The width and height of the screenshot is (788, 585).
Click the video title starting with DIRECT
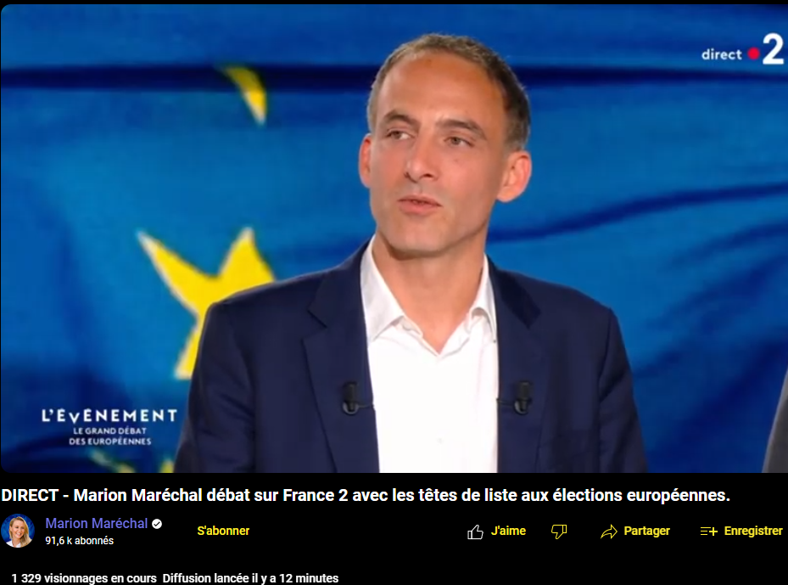pos(366,496)
